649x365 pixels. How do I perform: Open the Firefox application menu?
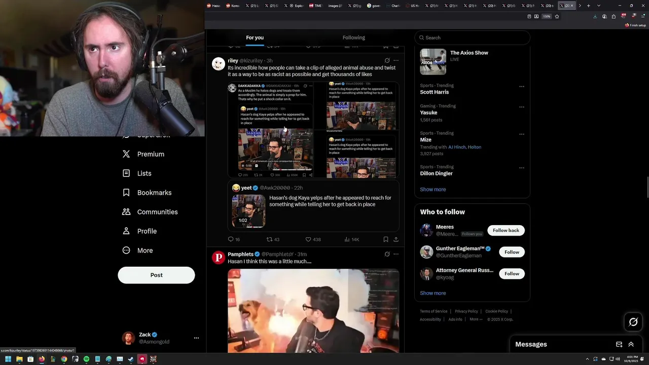click(x=642, y=16)
